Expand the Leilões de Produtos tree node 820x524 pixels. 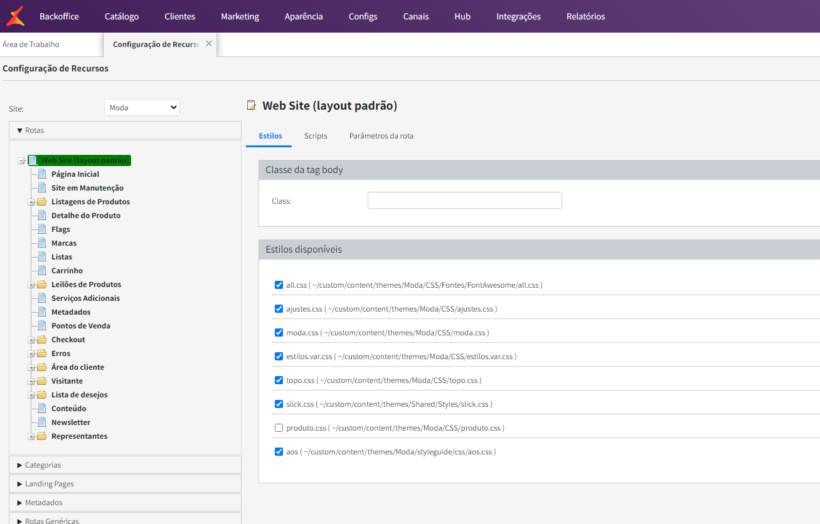point(31,285)
